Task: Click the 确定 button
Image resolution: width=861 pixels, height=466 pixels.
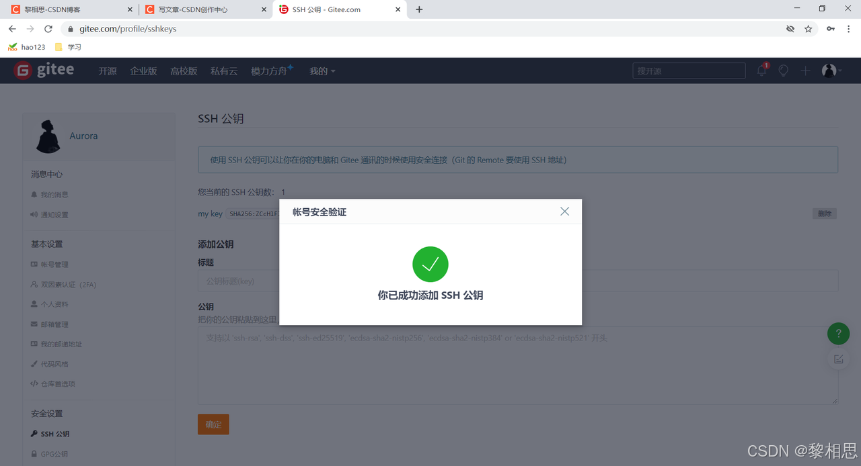Action: [213, 424]
